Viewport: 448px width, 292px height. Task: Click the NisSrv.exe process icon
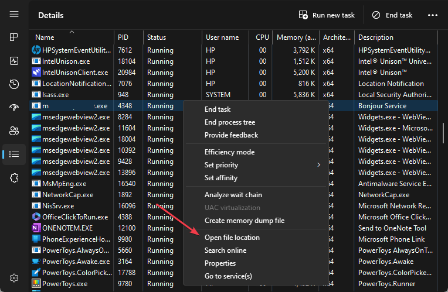(36, 205)
